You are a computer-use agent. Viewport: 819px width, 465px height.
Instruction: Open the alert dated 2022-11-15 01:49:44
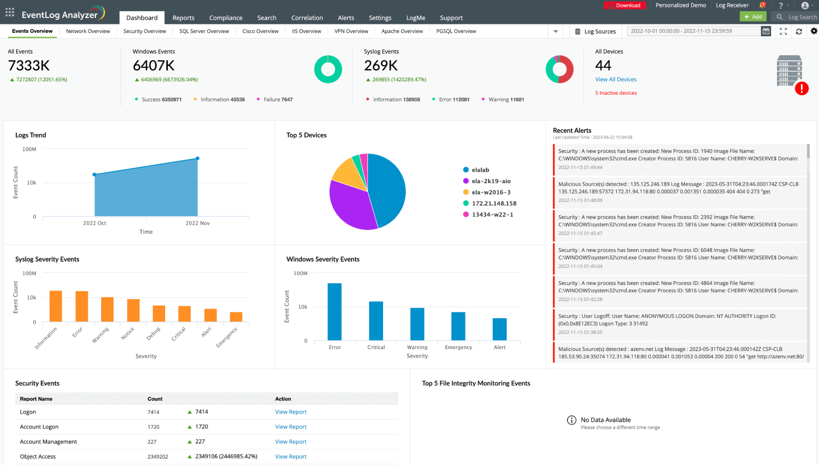click(x=679, y=159)
